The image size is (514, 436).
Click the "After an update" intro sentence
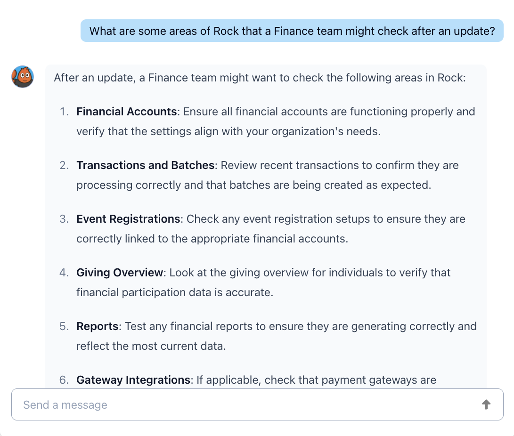(260, 78)
